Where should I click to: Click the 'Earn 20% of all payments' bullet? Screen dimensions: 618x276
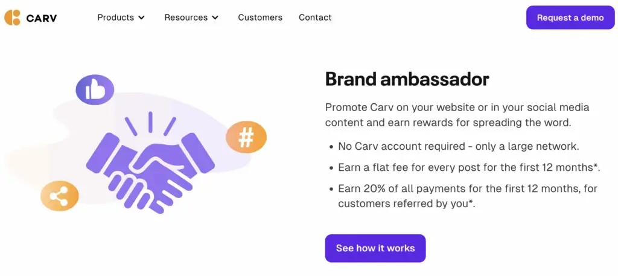(467, 196)
